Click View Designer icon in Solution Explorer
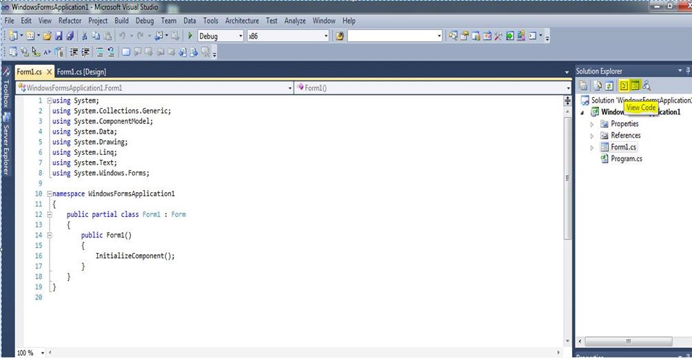 coord(635,85)
